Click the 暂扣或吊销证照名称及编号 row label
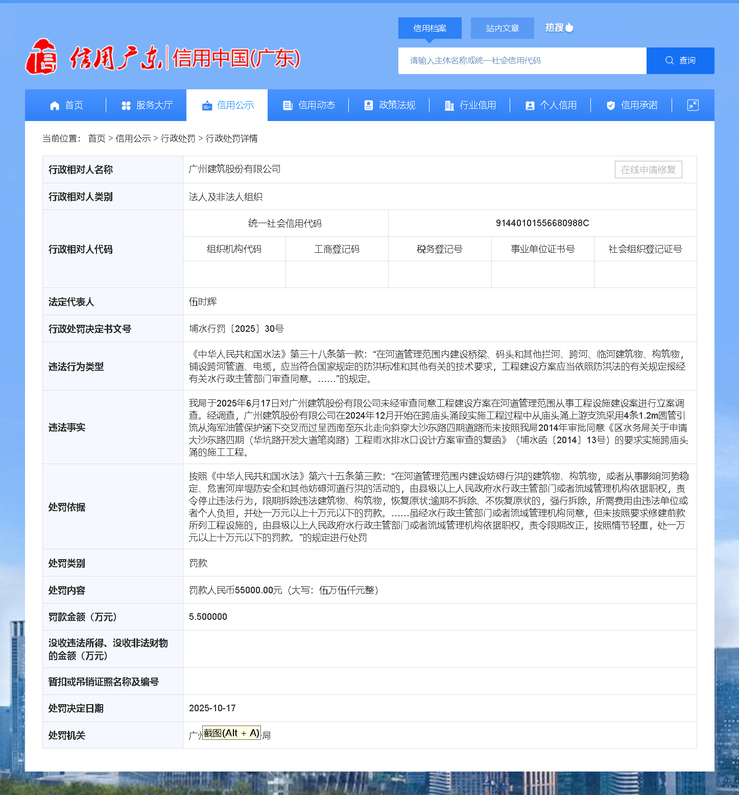This screenshot has width=739, height=795. click(104, 682)
